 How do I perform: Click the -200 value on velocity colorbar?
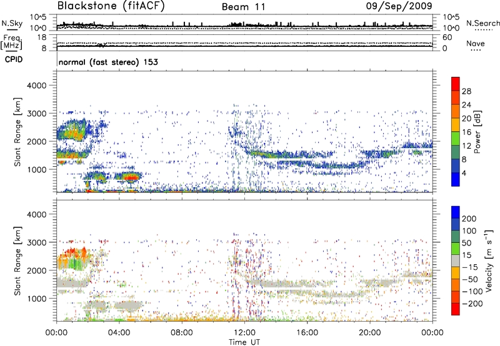(x=472, y=304)
